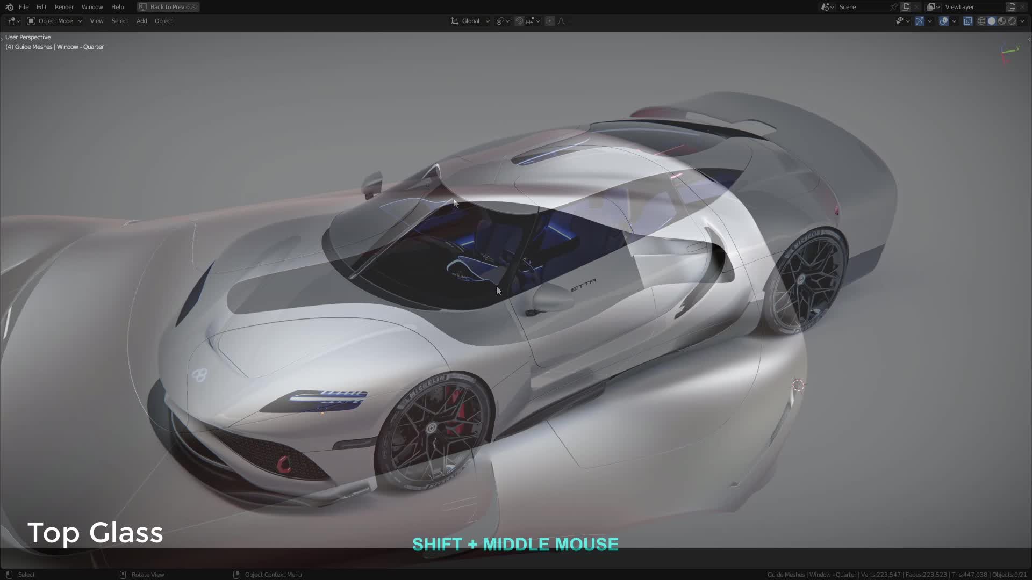Image resolution: width=1032 pixels, height=580 pixels.
Task: Open the viewport Object menu
Action: [x=163, y=21]
